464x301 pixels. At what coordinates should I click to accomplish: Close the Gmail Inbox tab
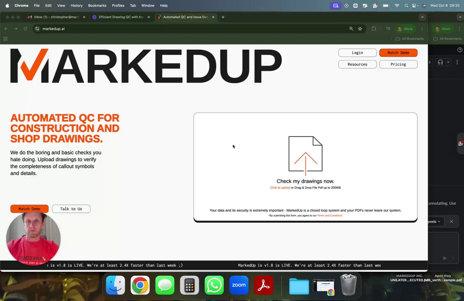84,17
